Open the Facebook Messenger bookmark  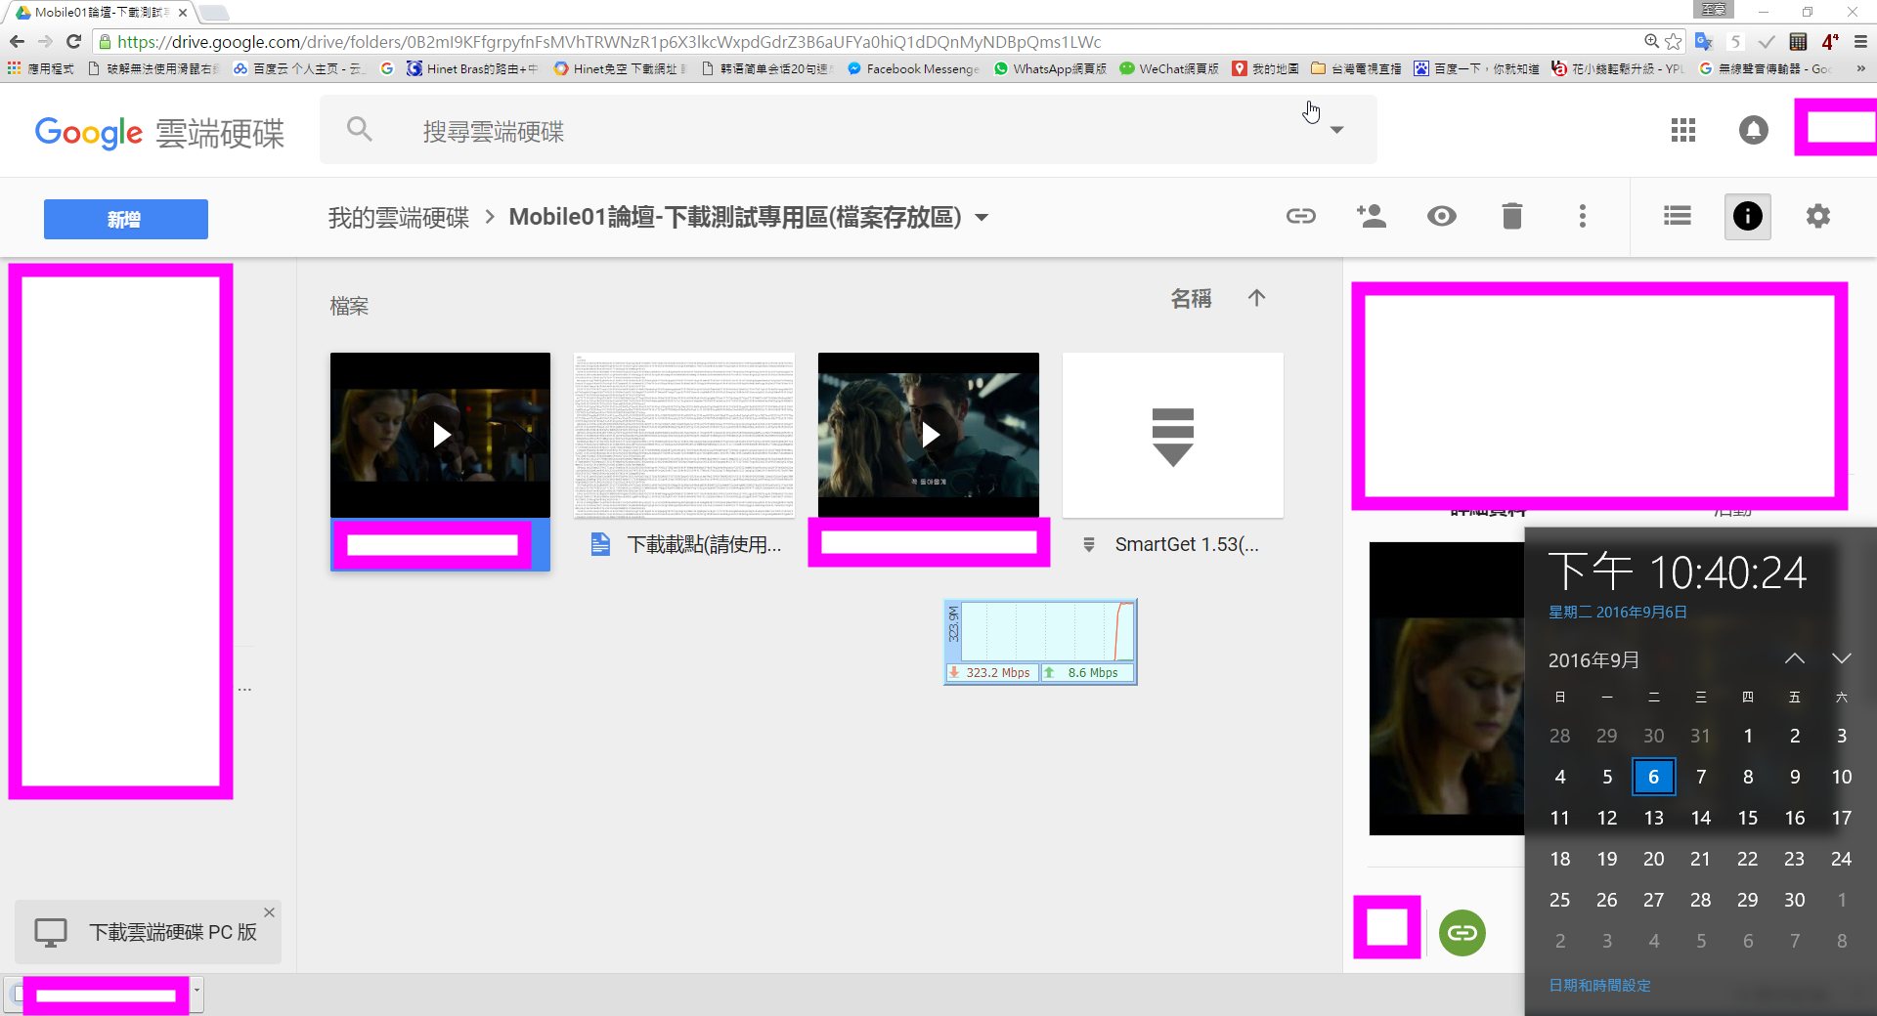point(913,68)
